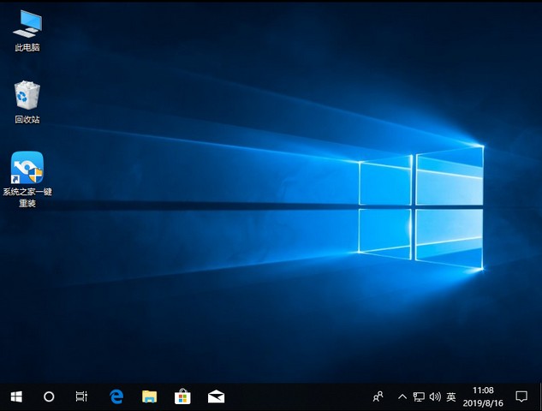The image size is (542, 411).
Task: Open Task View from the taskbar
Action: (x=81, y=396)
